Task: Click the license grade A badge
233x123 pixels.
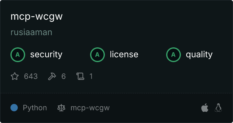Action: pos(97,55)
